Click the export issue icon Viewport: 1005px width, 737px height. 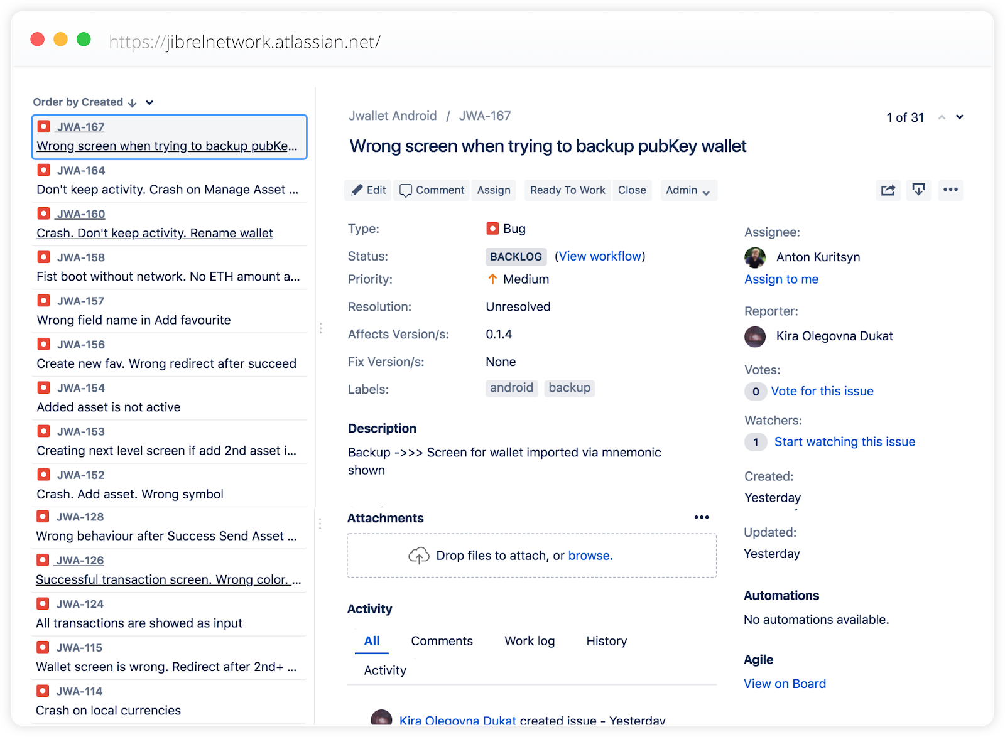tap(919, 190)
